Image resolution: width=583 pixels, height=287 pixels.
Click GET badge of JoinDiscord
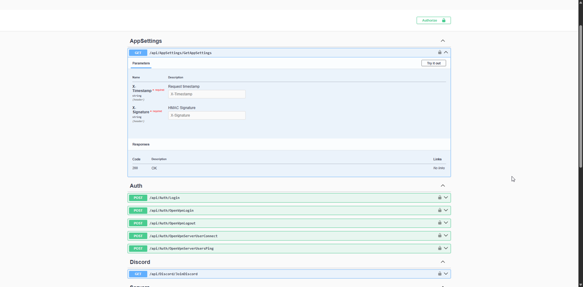[x=138, y=274]
